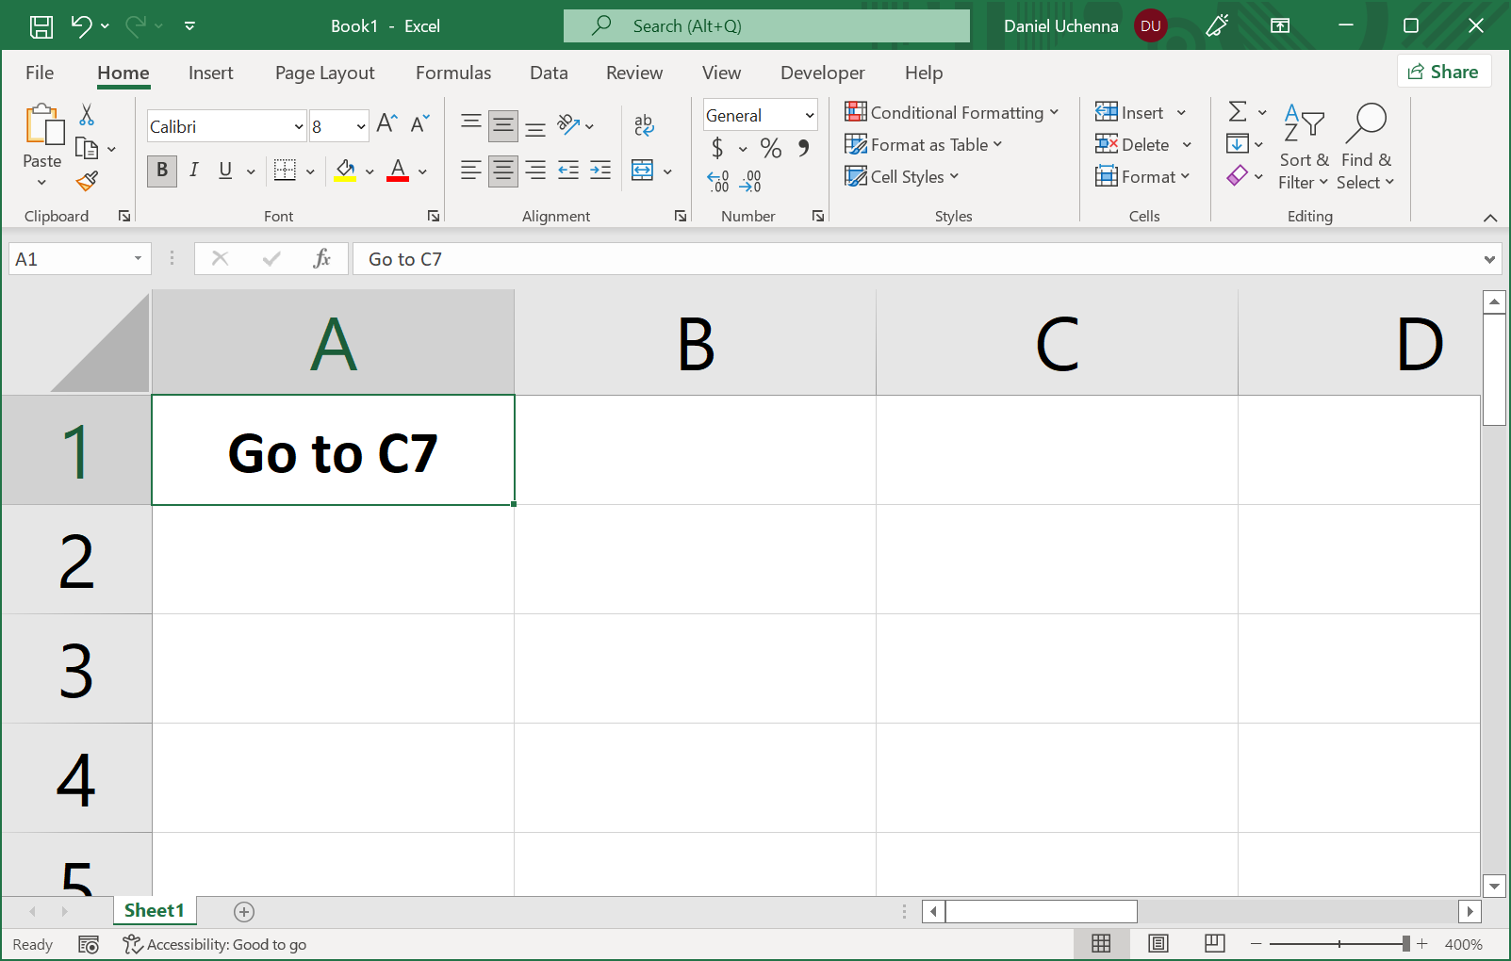This screenshot has width=1511, height=961.
Task: Click the Name Box showing A1
Action: (71, 259)
